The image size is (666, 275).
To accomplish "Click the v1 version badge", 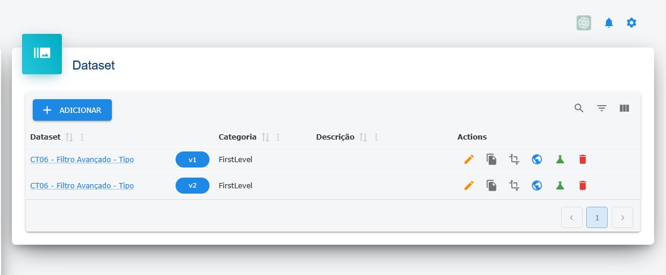I will (192, 159).
